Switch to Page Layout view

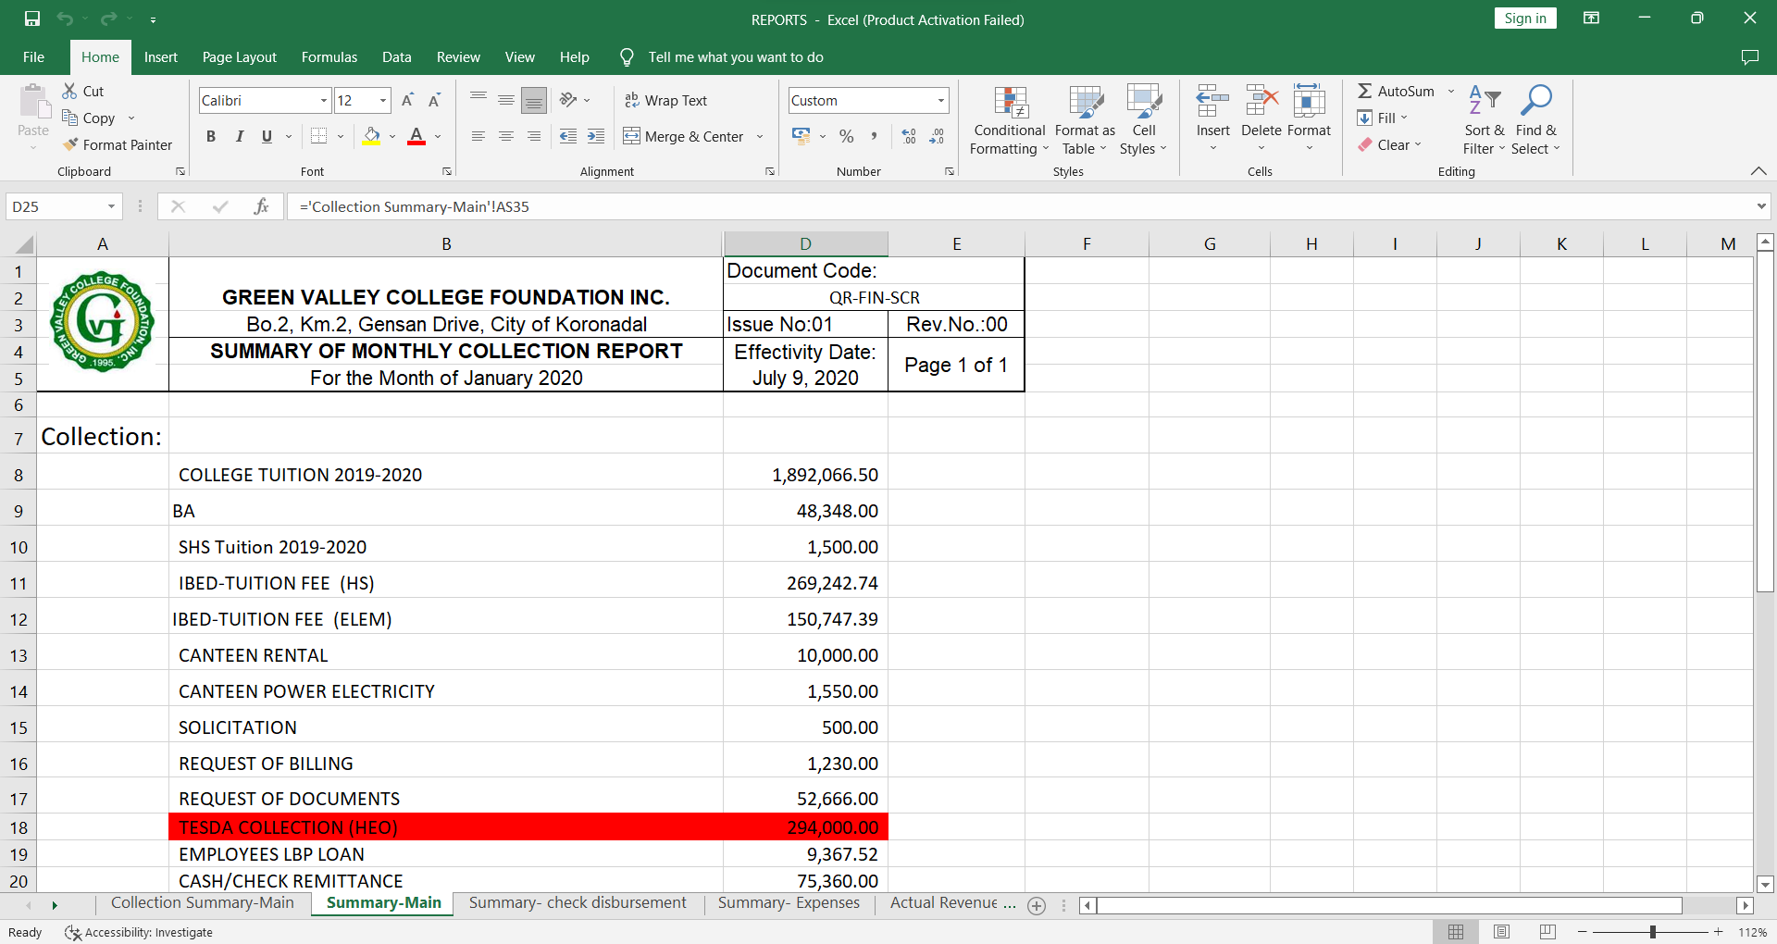tap(1502, 932)
